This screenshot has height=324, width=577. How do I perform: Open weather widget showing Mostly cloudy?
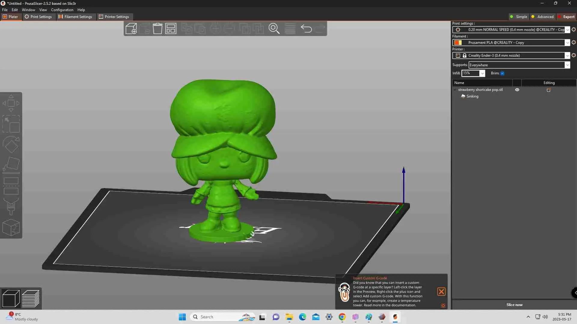point(23,317)
